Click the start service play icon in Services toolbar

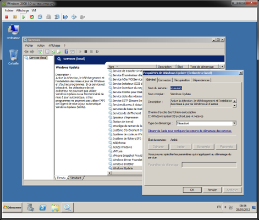[x=80, y=52]
